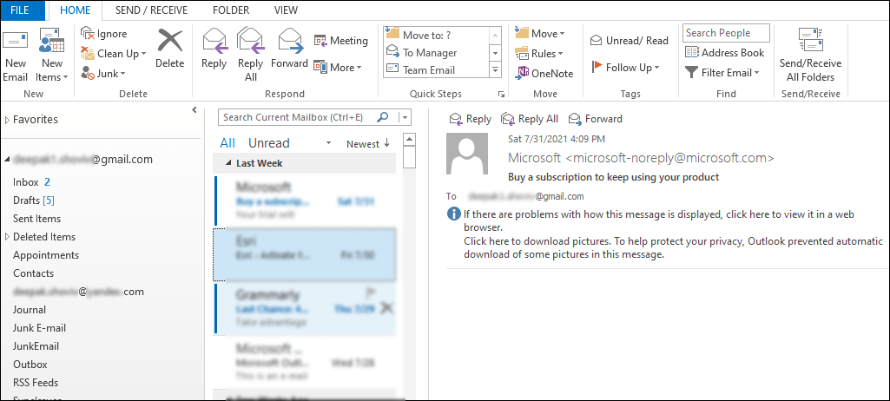The image size is (890, 401).
Task: Switch to SEND / RECEIVE tab
Action: 152,10
